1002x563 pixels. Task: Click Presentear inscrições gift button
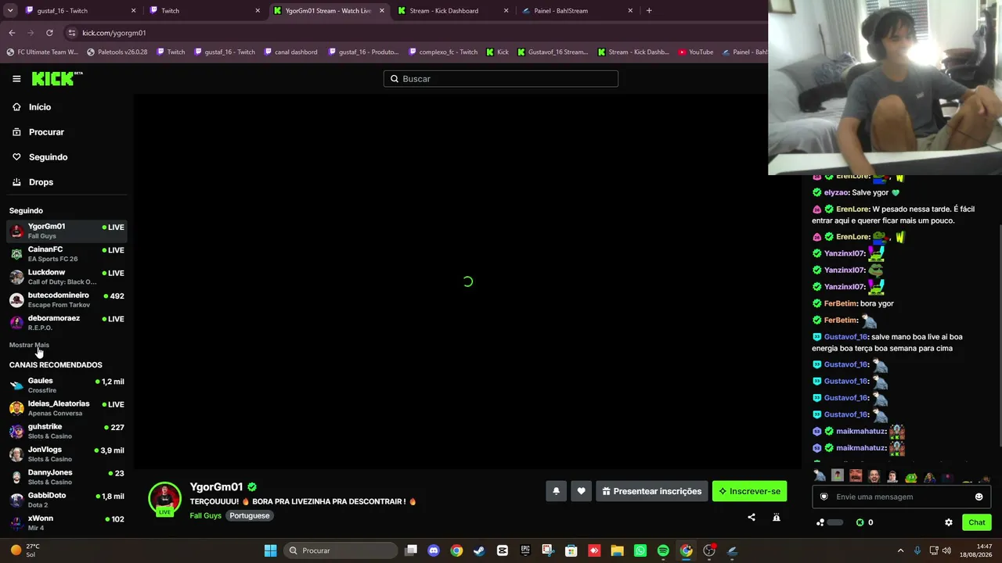[652, 491]
